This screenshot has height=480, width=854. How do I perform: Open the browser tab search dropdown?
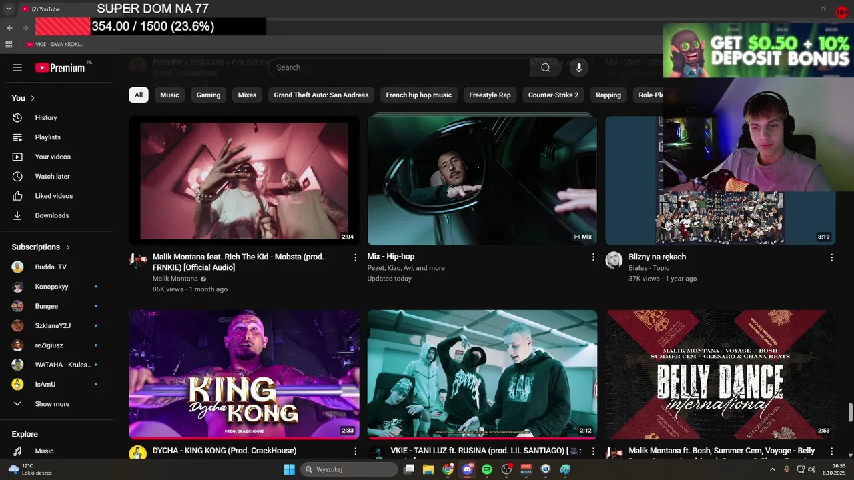point(9,9)
